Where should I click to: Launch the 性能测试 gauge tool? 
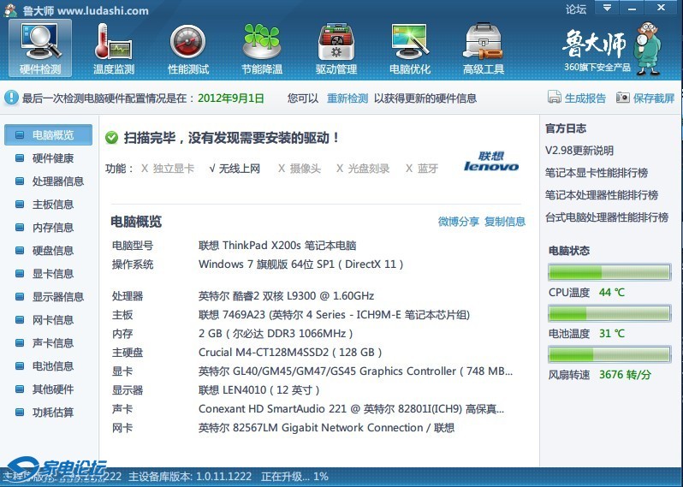pos(188,48)
